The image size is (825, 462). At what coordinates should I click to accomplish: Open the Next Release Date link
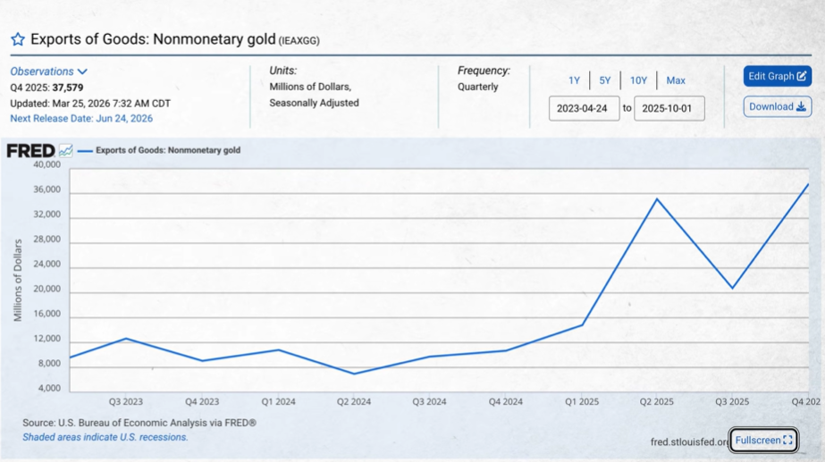click(81, 118)
